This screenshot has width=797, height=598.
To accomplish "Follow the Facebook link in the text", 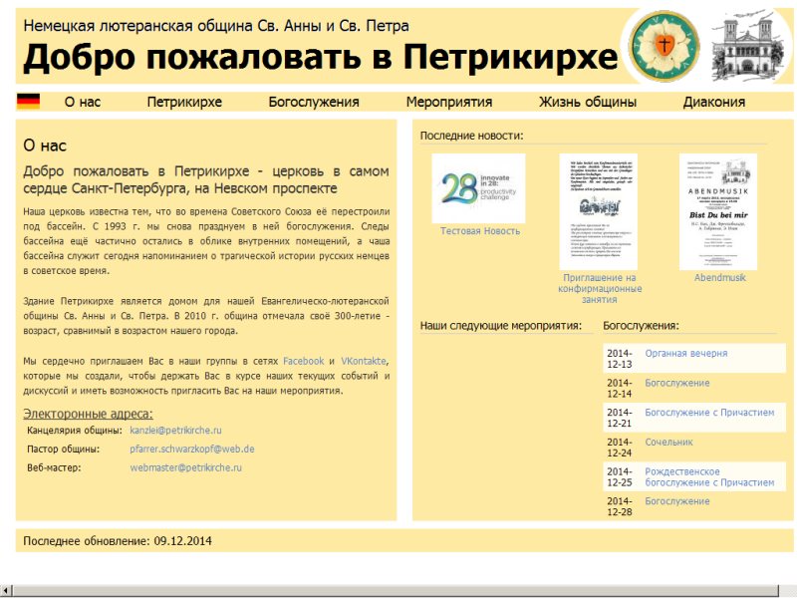I will coord(304,360).
